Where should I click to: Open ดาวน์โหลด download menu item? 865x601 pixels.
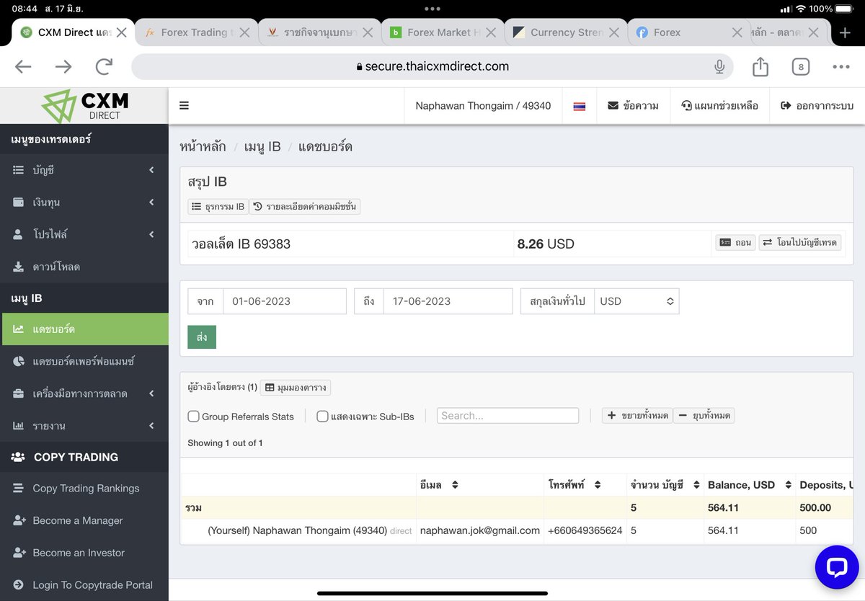pyautogui.click(x=84, y=267)
